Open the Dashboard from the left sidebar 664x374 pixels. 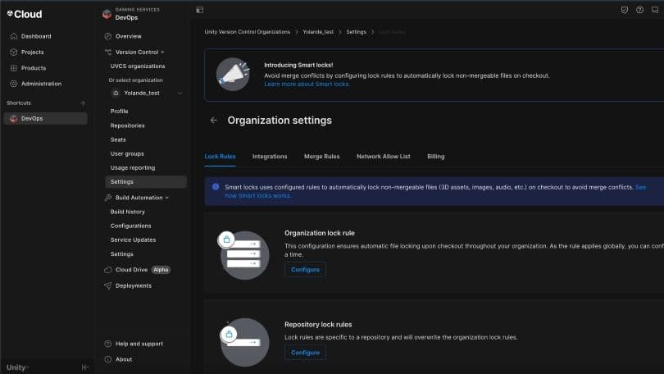point(35,36)
